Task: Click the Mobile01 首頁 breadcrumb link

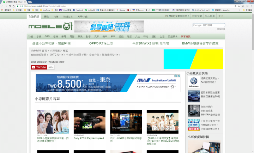Action: (39, 51)
